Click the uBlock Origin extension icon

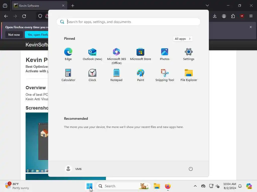[242, 16]
